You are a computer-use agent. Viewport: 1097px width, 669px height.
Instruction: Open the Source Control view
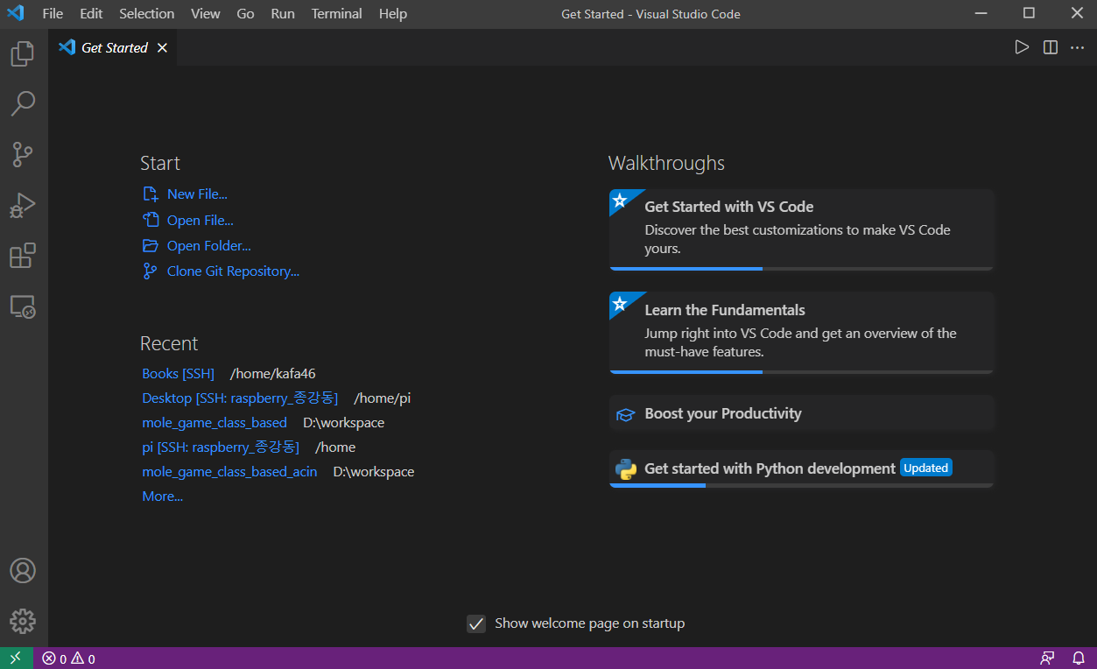point(23,154)
